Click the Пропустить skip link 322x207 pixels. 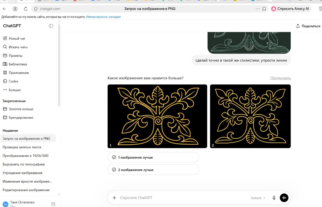(x=280, y=78)
